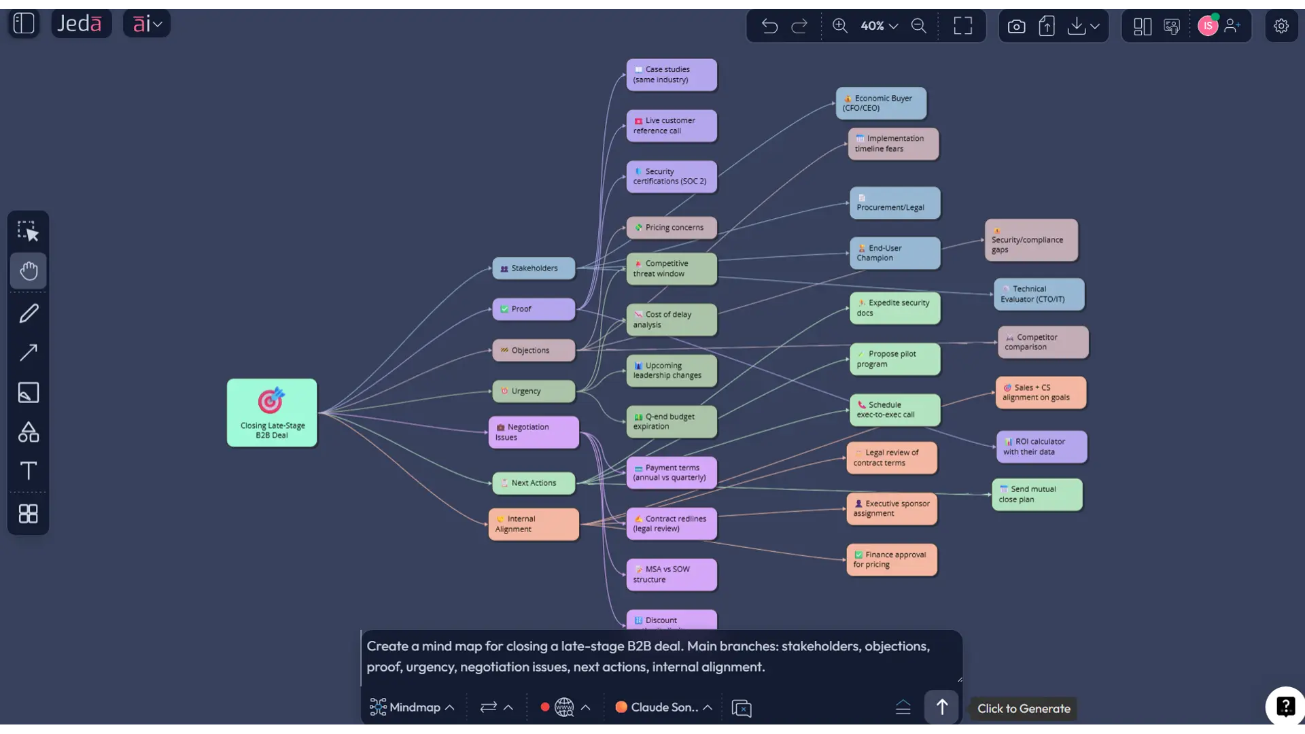Click the undo arrow

click(769, 26)
